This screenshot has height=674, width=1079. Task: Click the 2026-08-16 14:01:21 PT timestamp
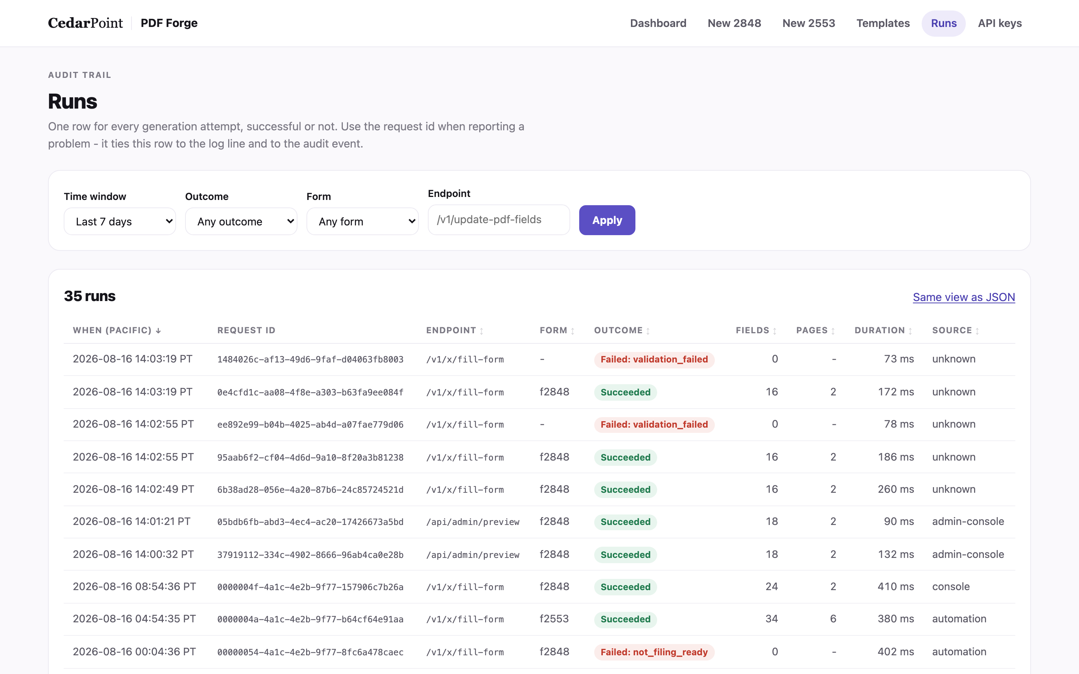[132, 521]
